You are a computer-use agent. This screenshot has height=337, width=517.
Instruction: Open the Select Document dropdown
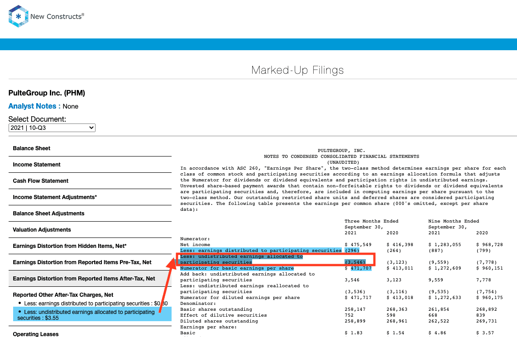[x=52, y=128]
